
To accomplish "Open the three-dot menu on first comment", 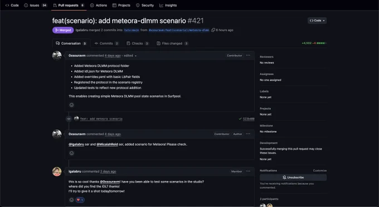I will tap(248, 56).
